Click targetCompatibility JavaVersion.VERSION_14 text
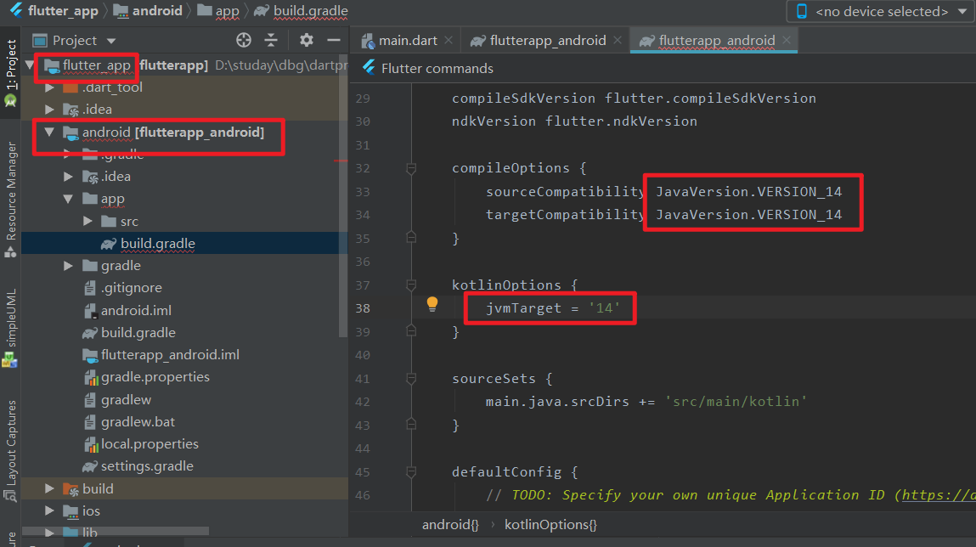976x547 pixels. click(x=663, y=215)
